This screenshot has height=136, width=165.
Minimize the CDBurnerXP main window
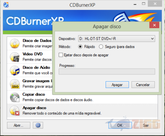pyautogui.click(x=135, y=4)
